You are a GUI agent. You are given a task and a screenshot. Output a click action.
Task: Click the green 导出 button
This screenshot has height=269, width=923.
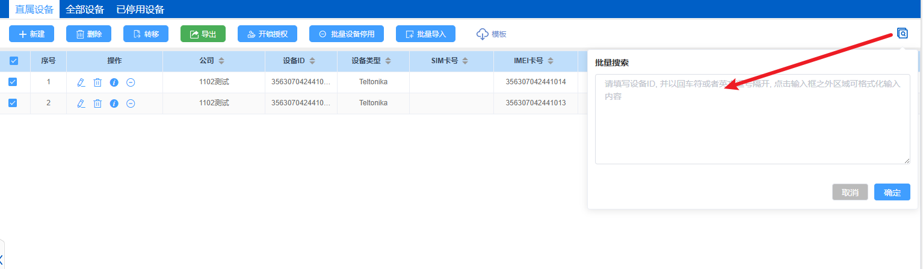coord(203,34)
